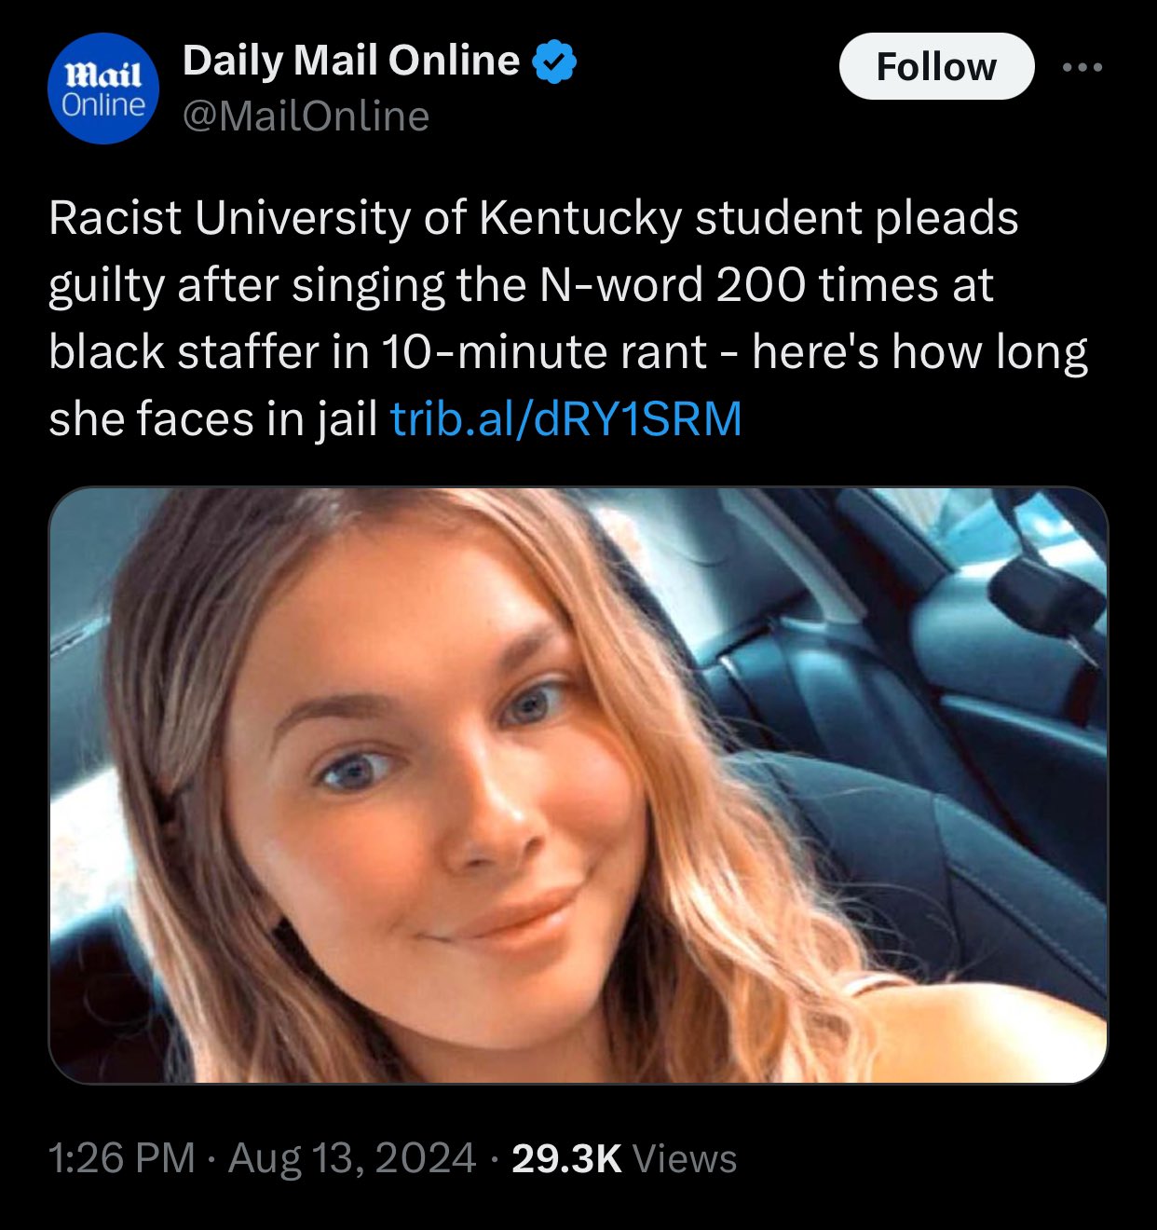The width and height of the screenshot is (1157, 1230).
Task: Click the 1:26 PM timestamp
Action: coord(121,1158)
